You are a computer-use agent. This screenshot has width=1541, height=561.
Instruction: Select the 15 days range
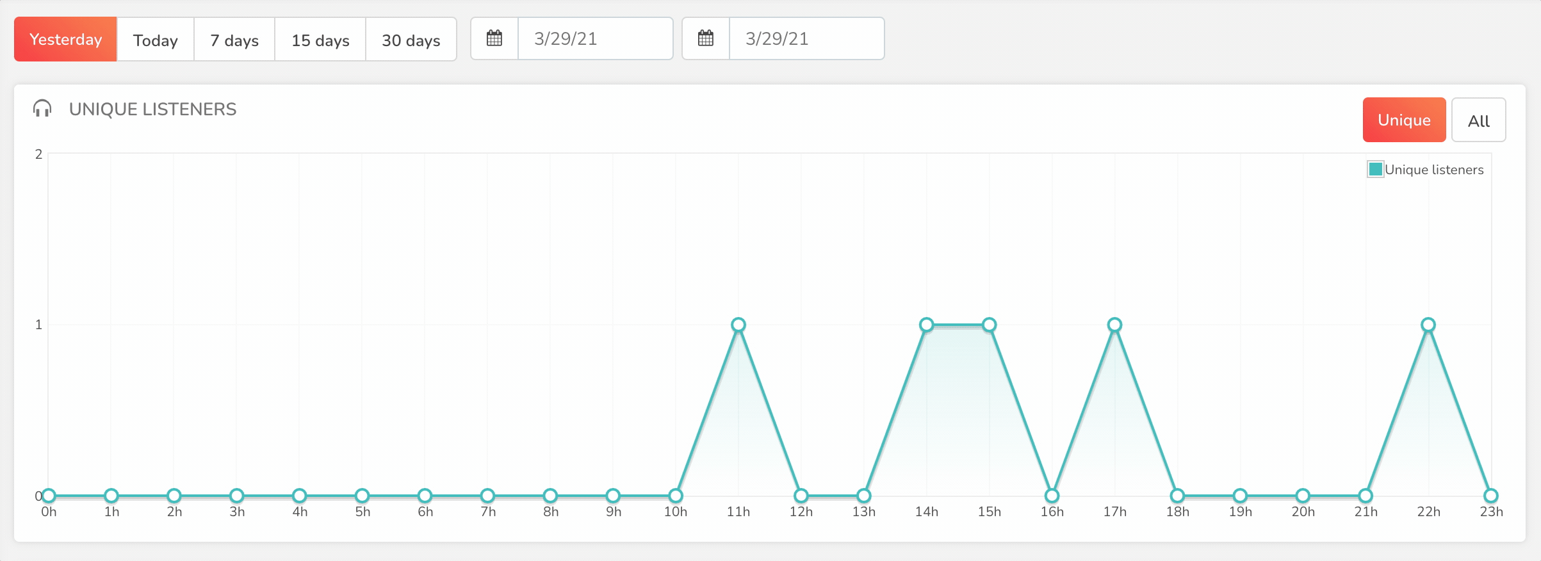click(x=320, y=40)
